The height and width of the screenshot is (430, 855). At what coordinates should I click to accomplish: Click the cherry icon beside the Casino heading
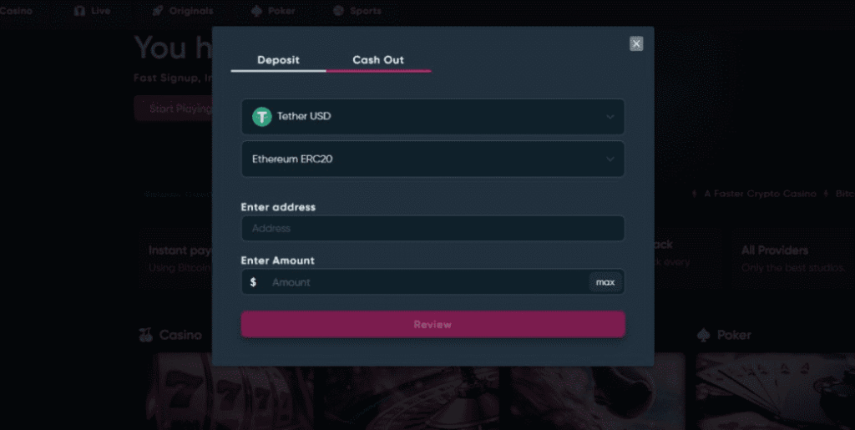coord(145,335)
